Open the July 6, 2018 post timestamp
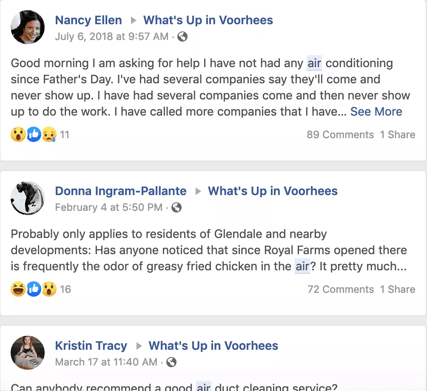Screen dimensions: 427x391 click(x=111, y=37)
